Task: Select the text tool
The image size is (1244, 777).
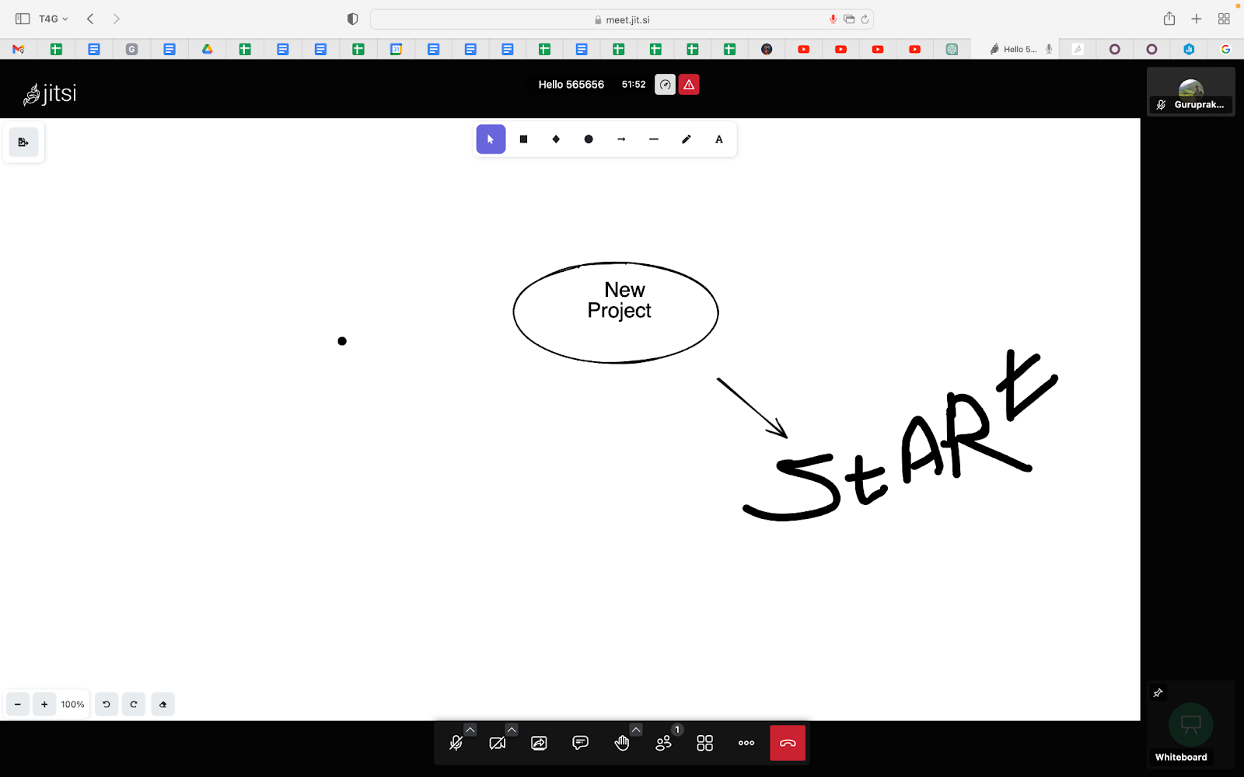Action: coord(719,139)
